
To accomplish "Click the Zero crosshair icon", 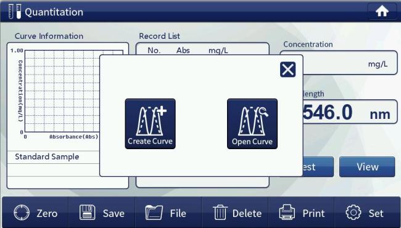I will tap(22, 213).
